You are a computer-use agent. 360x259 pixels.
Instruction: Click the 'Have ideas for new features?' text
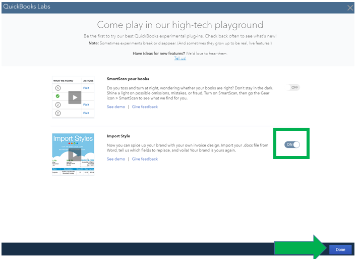coord(159,54)
